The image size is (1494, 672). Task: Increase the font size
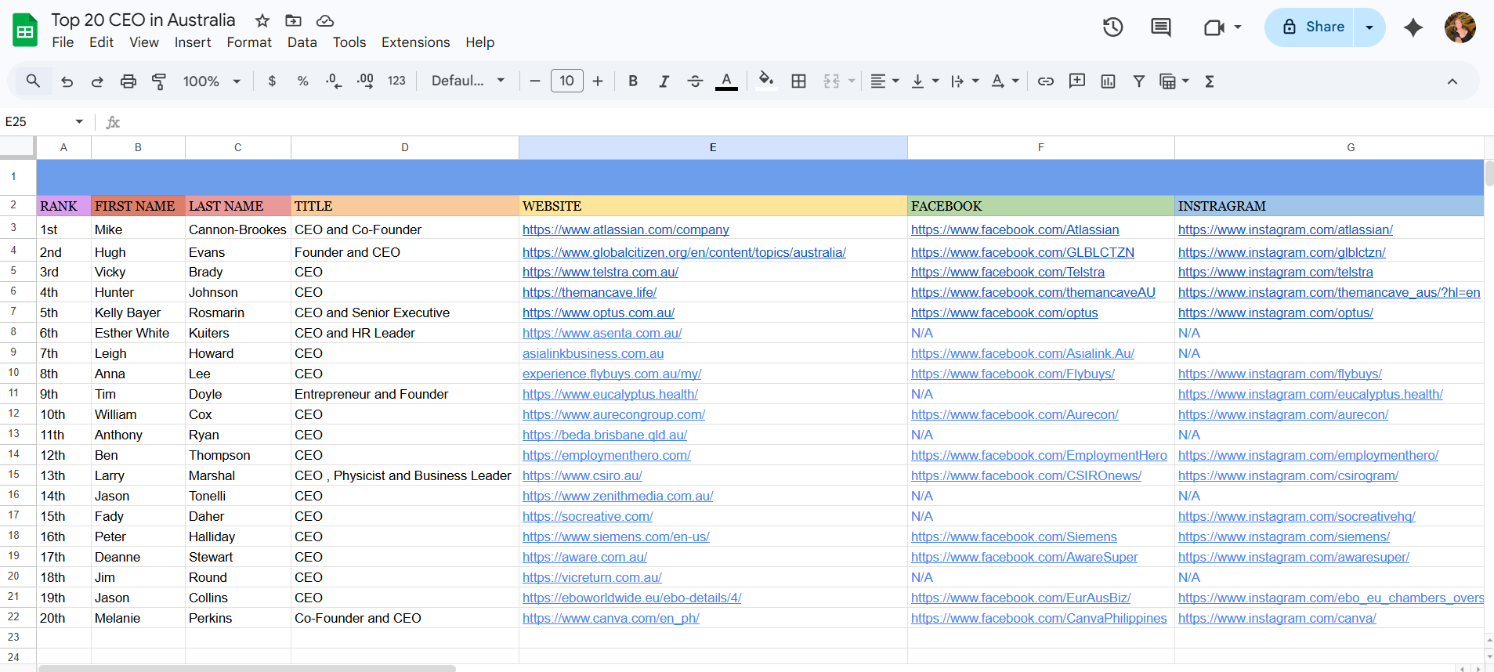click(598, 81)
